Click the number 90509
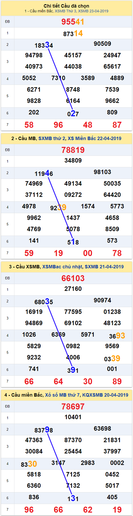Viewport: 133px width, 516px height. click(x=102, y=44)
